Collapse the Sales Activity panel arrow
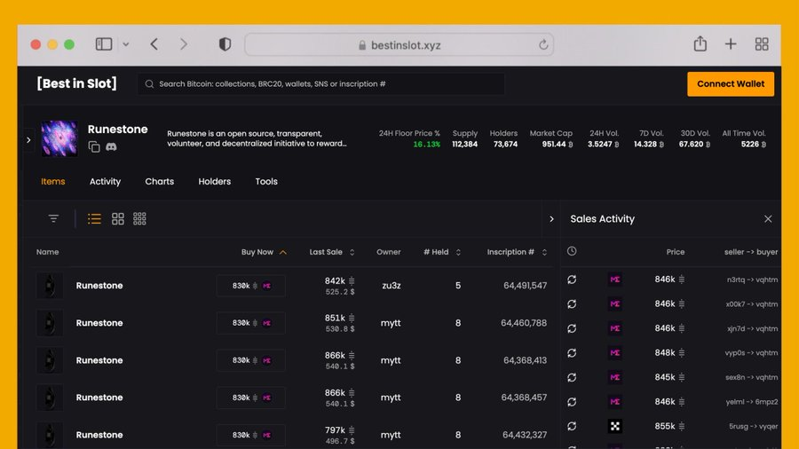799x449 pixels. point(551,219)
